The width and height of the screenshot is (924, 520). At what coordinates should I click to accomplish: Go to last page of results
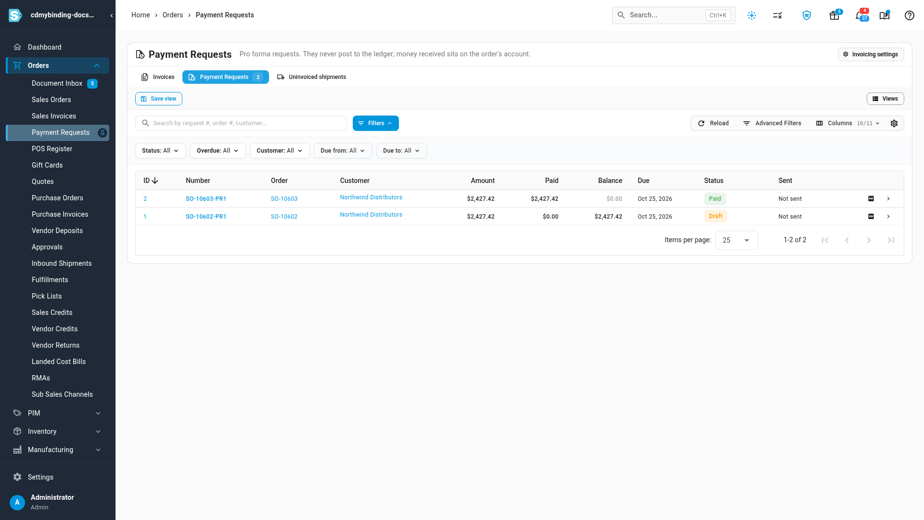click(891, 240)
